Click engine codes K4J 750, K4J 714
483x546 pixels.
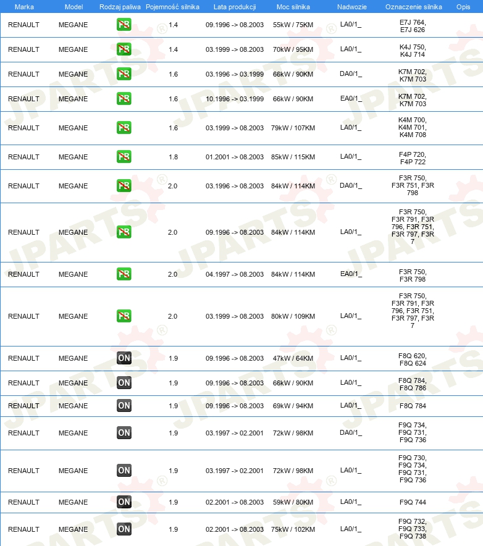413,51
